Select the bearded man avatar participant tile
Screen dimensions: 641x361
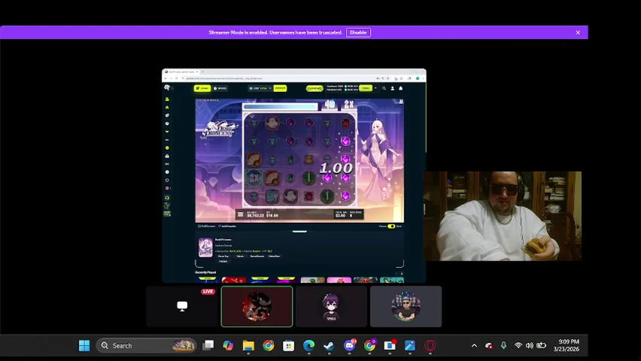(x=406, y=306)
